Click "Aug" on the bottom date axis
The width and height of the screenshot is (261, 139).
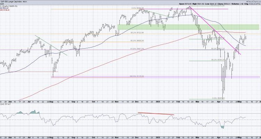[x=52, y=138]
